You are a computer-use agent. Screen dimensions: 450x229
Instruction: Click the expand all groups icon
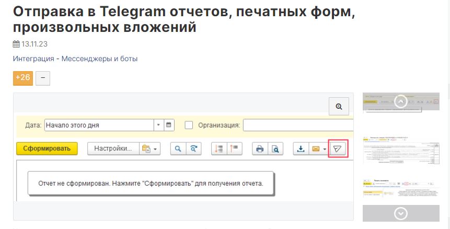219,149
